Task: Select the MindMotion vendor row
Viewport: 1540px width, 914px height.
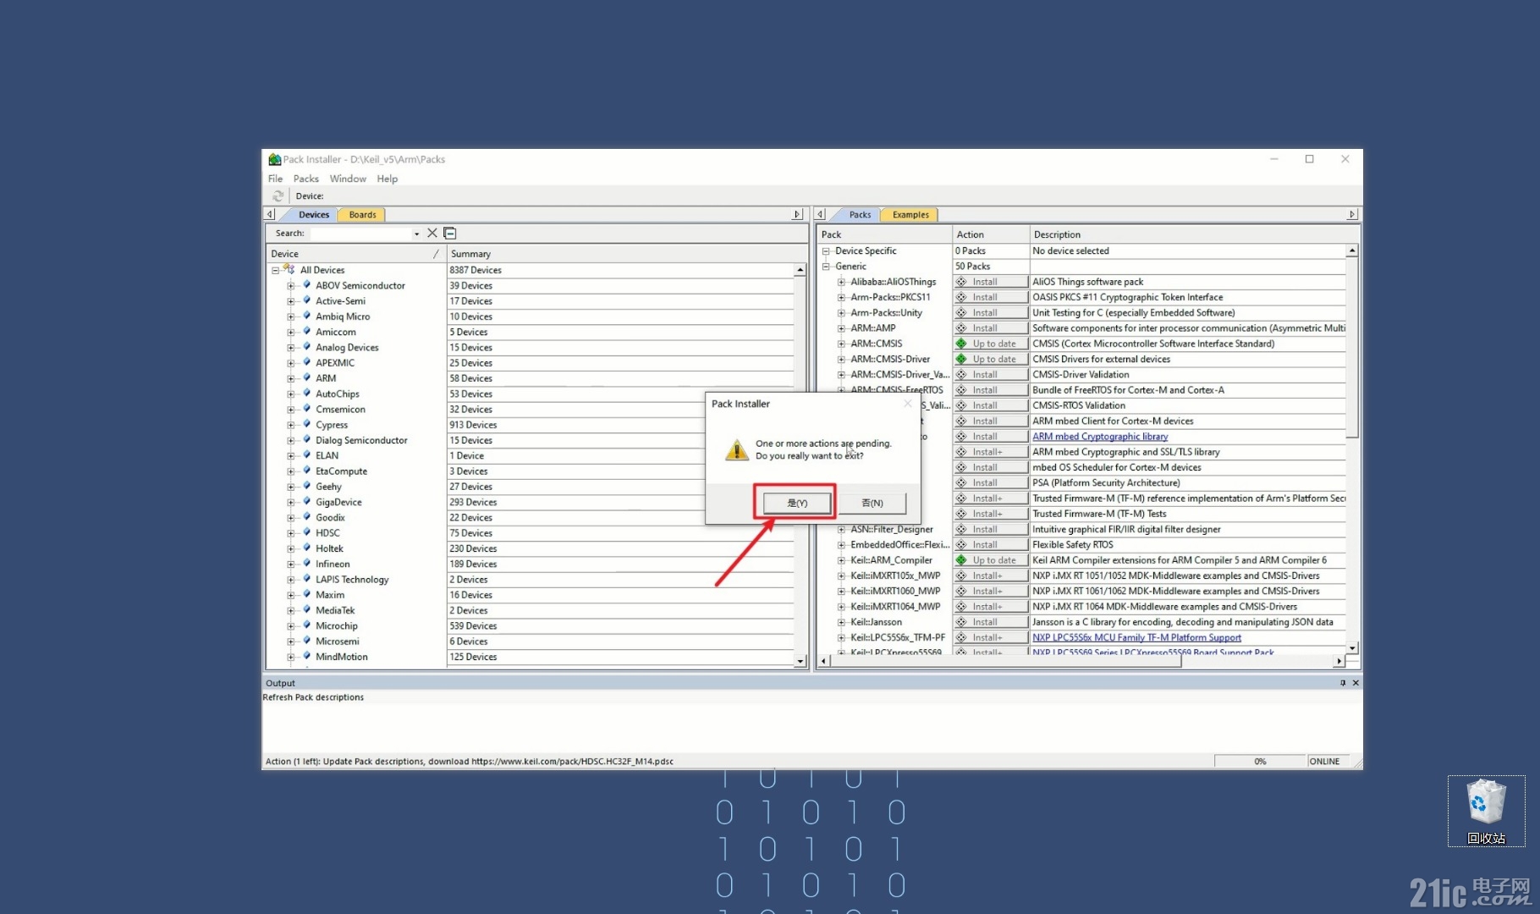Action: click(x=342, y=657)
